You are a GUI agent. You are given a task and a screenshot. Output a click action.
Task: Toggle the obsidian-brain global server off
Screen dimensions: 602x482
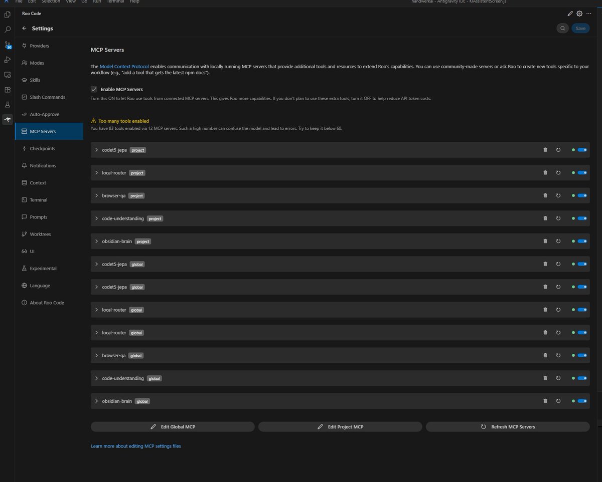pyautogui.click(x=582, y=401)
